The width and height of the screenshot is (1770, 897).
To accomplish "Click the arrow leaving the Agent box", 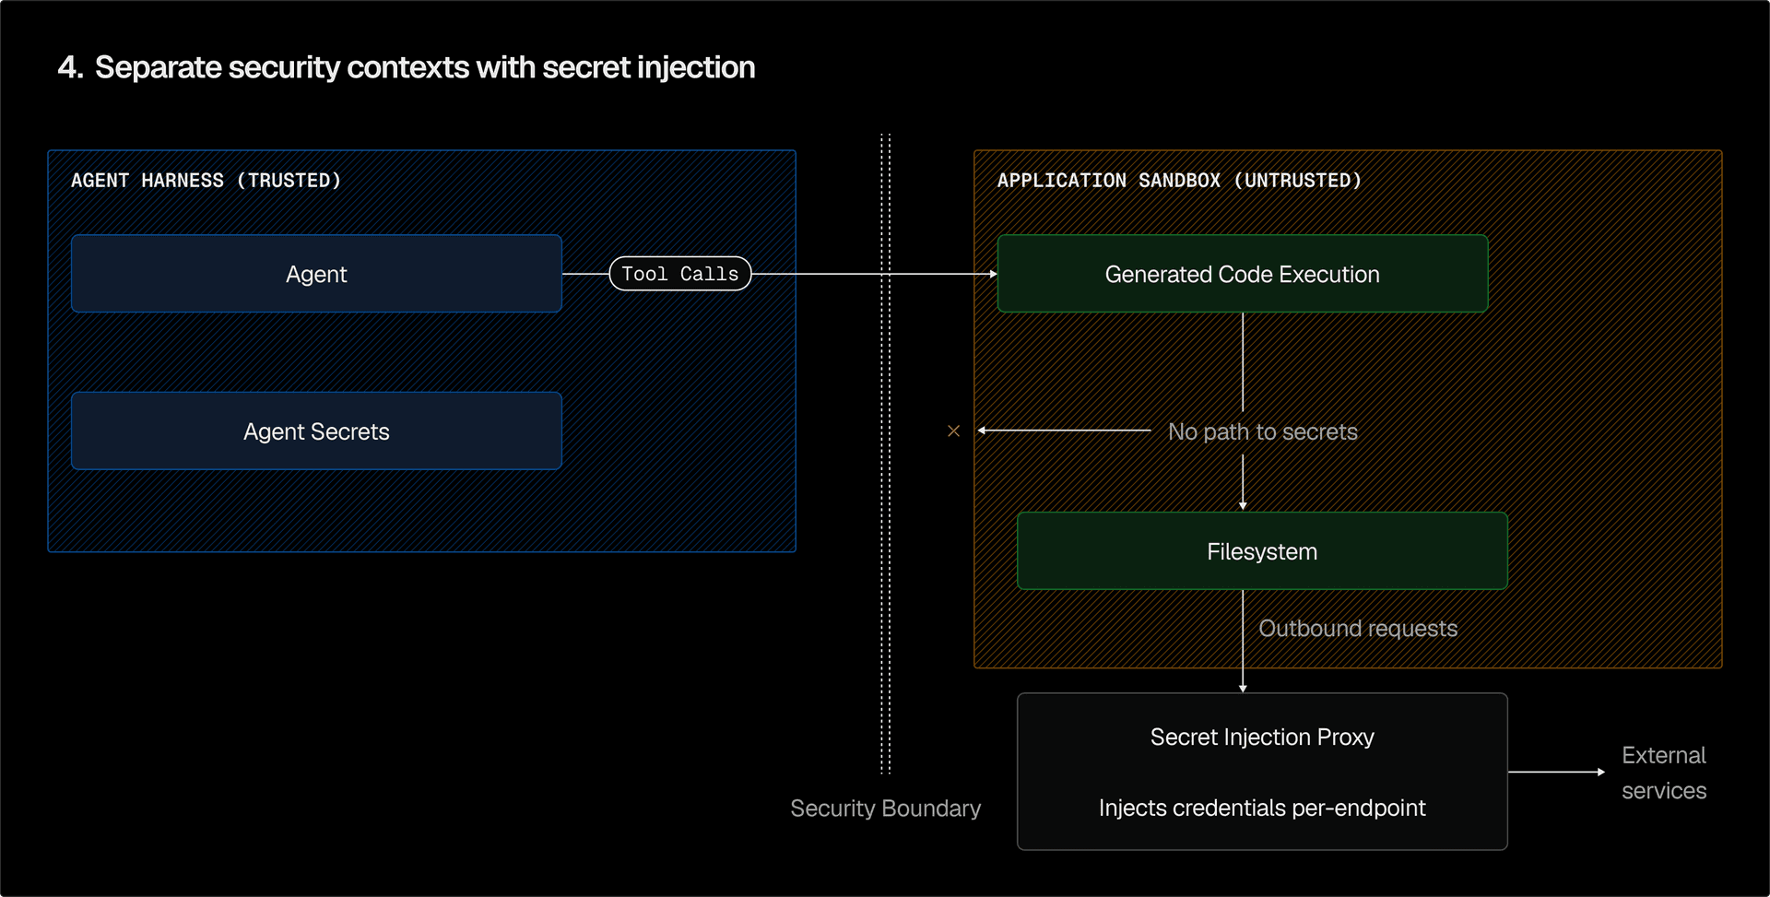I will pyautogui.click(x=585, y=273).
